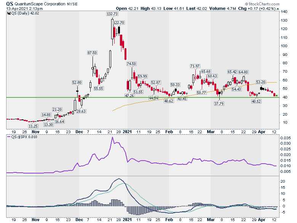Click the 54.43 low price label
297x223 pixels.
[x=236, y=89]
